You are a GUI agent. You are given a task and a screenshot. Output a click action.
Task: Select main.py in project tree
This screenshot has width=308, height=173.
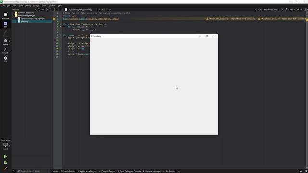25,21
